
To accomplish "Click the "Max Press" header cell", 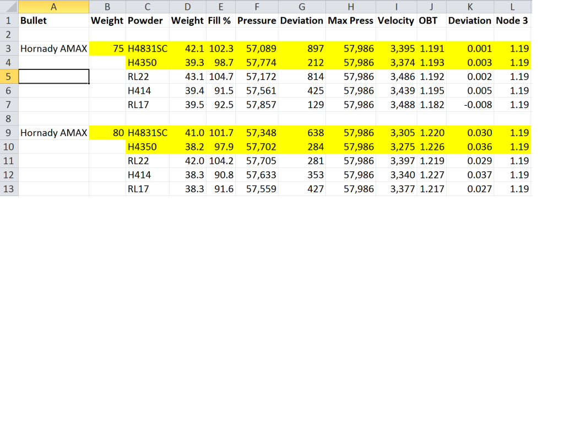I will (x=351, y=20).
